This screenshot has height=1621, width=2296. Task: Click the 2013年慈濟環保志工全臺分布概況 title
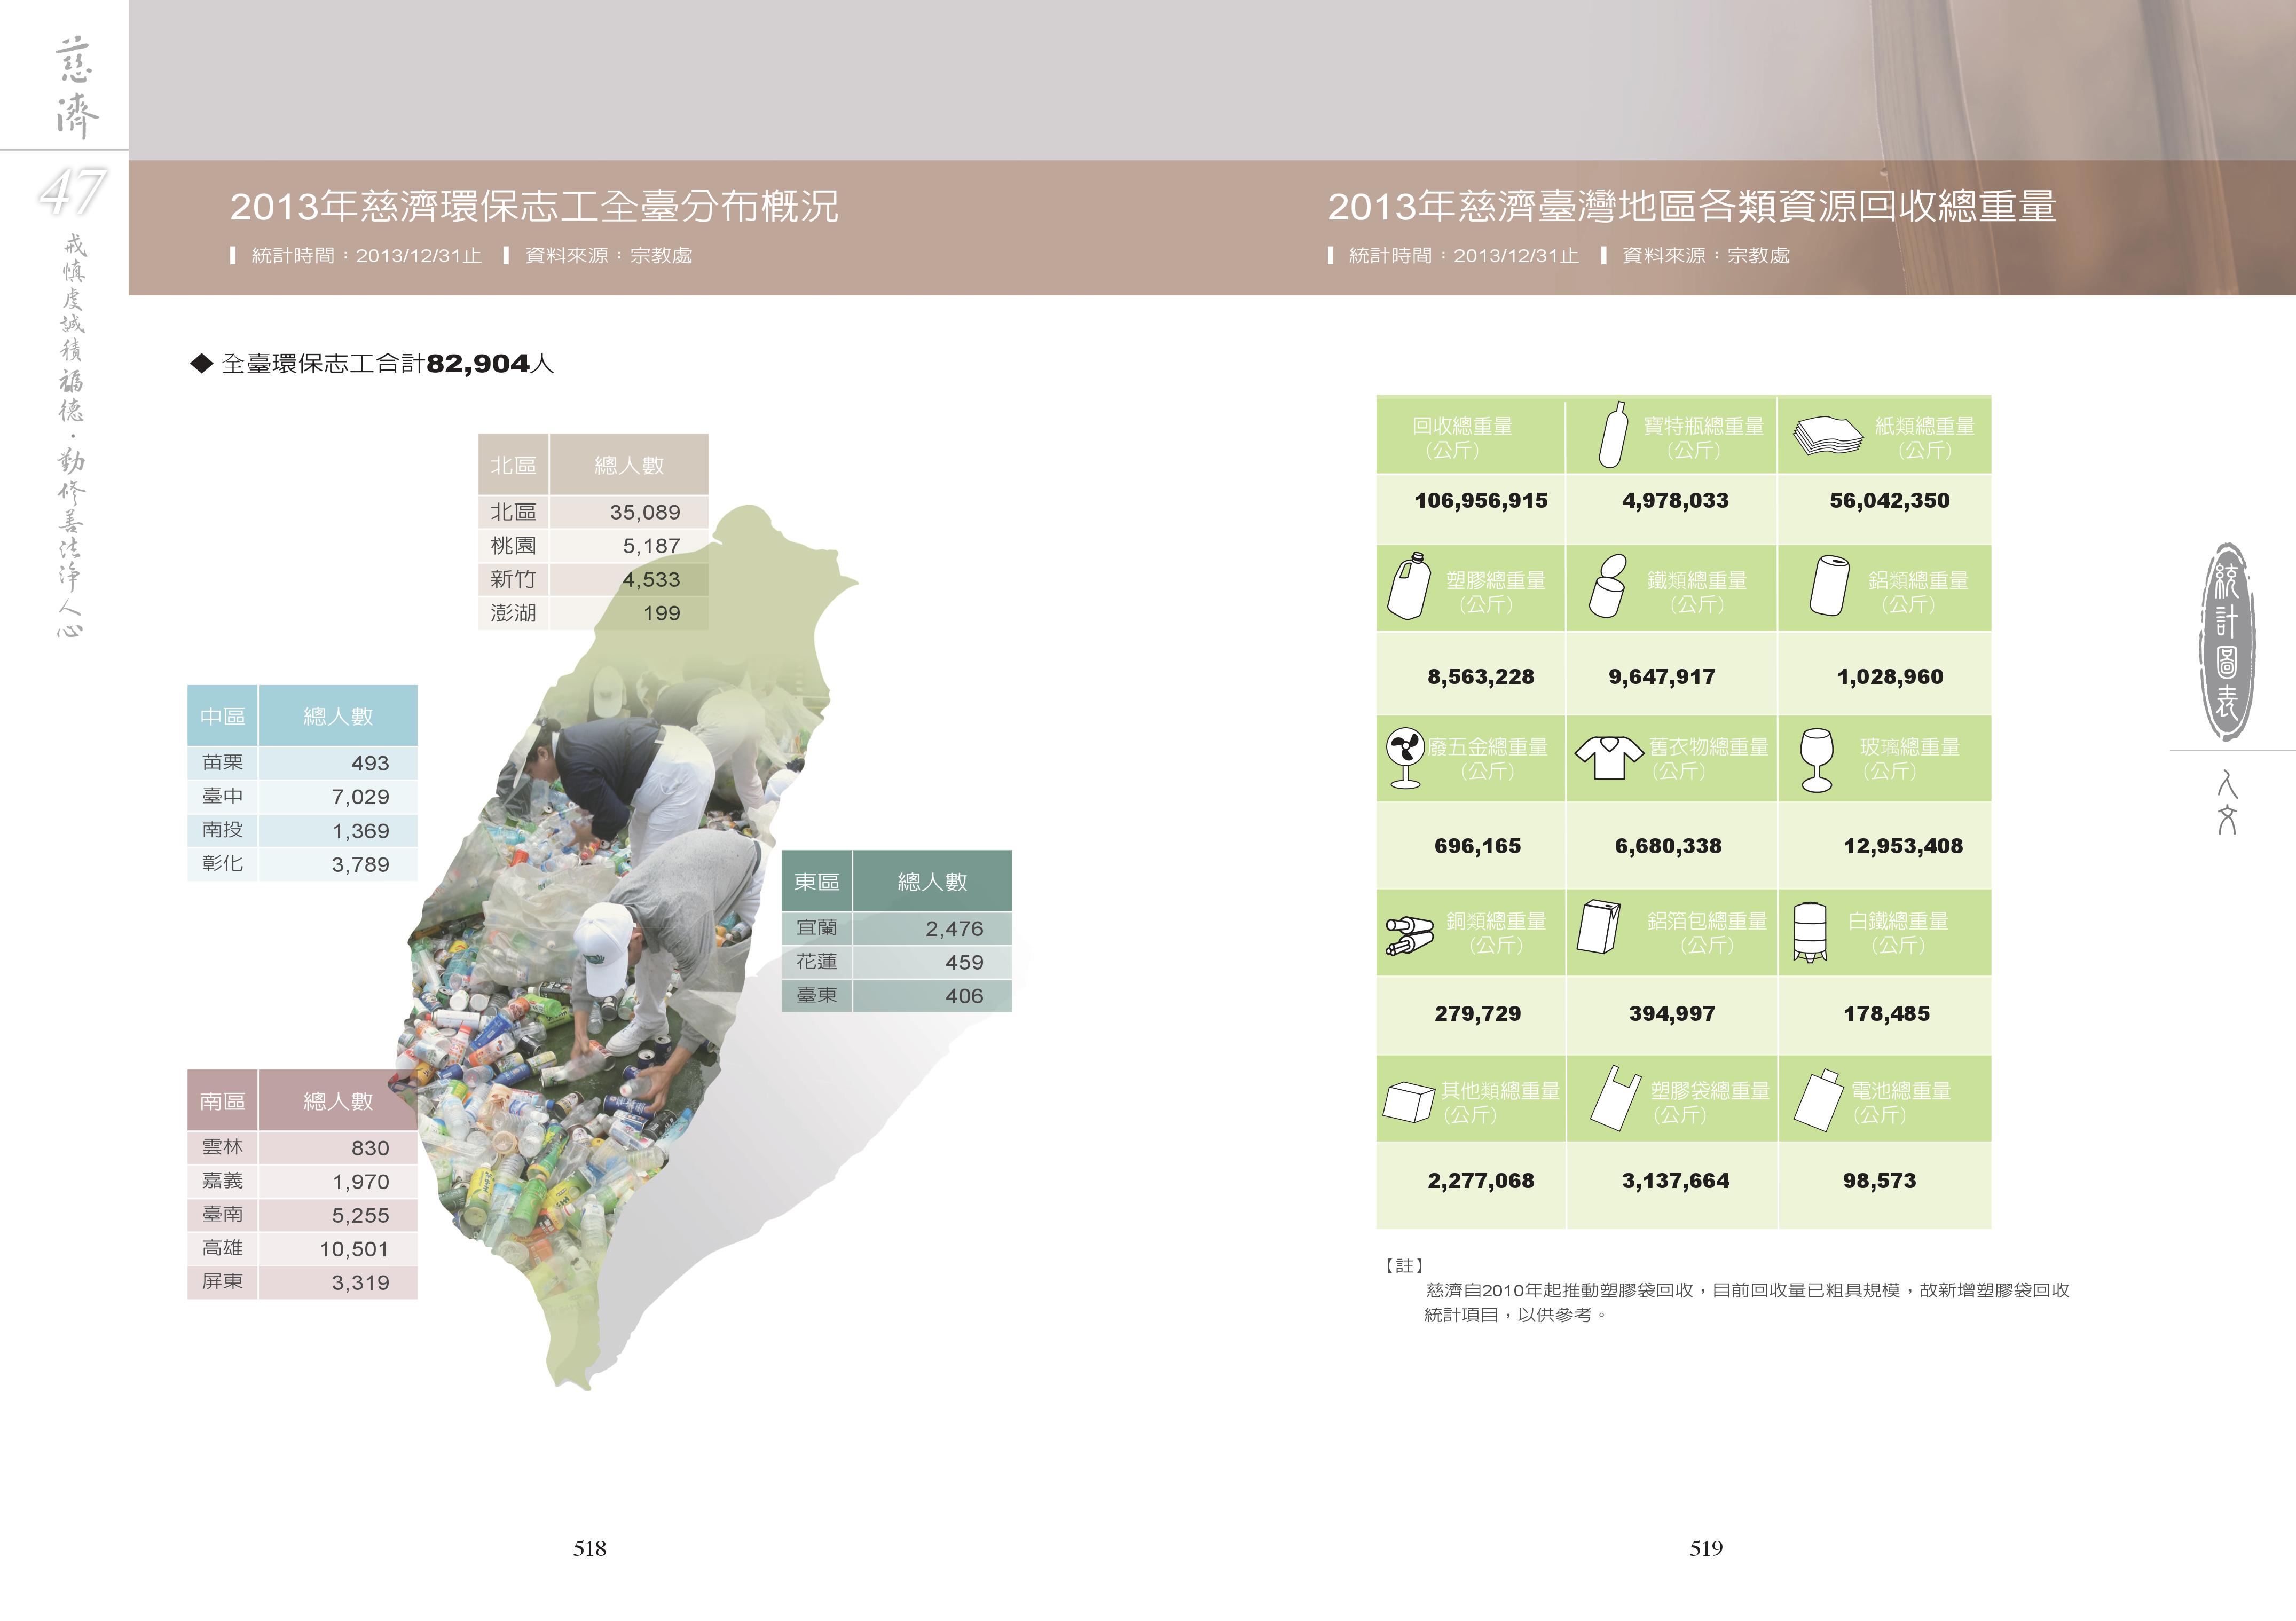pos(534,207)
